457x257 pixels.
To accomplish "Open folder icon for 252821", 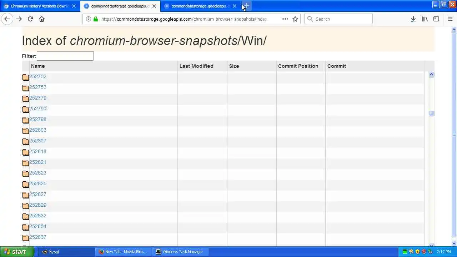I will tap(25, 163).
